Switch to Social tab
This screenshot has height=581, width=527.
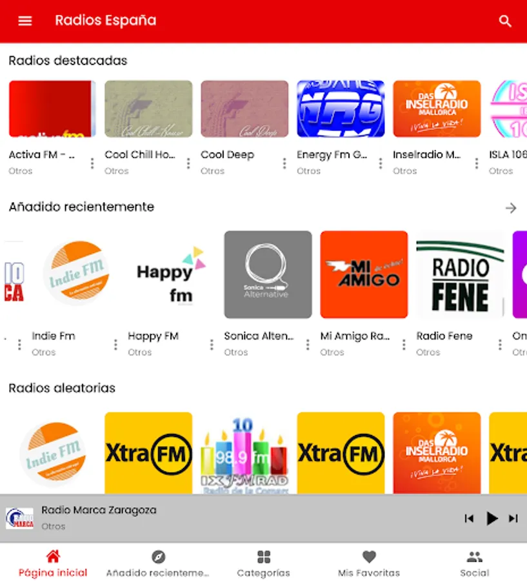tap(474, 563)
